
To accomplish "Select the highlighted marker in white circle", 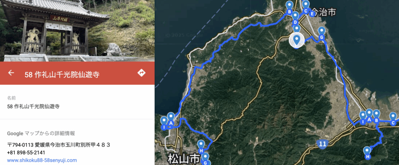I will [x=297, y=40].
